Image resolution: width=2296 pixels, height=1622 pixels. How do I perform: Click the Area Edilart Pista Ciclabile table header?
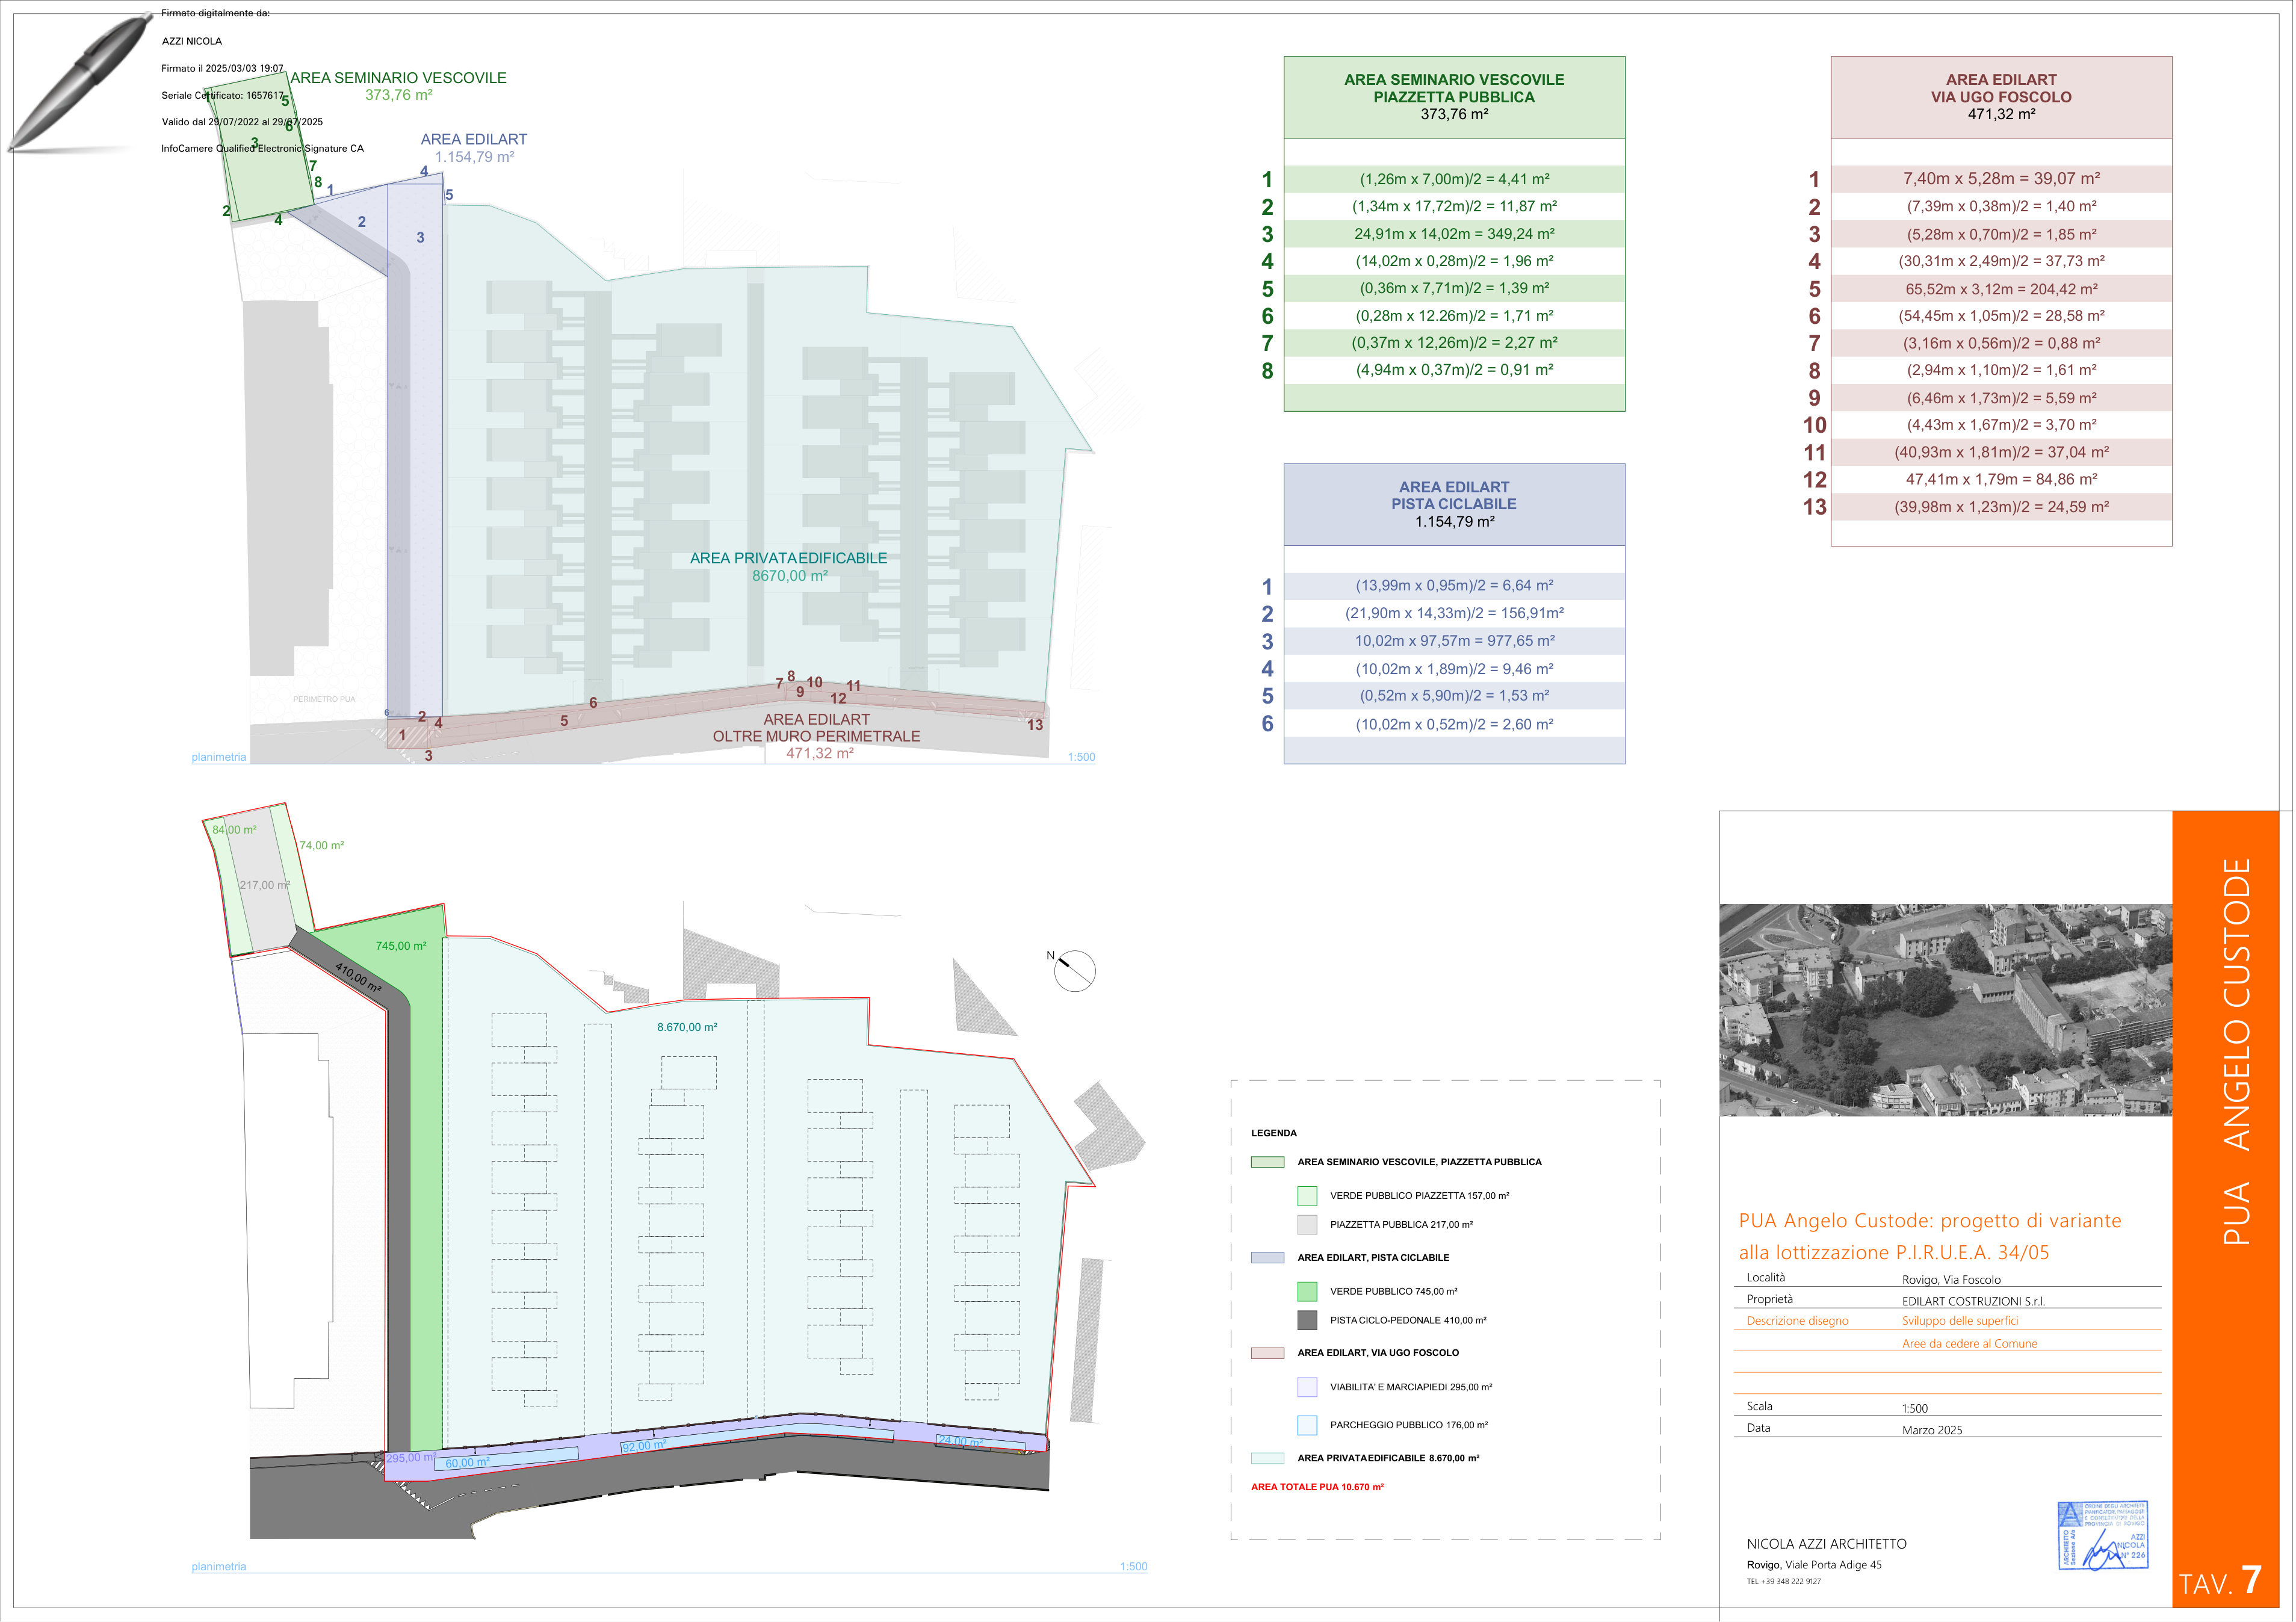(x=1454, y=504)
